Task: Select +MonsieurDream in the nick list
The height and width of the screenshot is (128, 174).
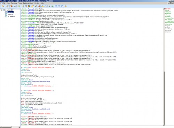Action: pyautogui.click(x=169, y=18)
